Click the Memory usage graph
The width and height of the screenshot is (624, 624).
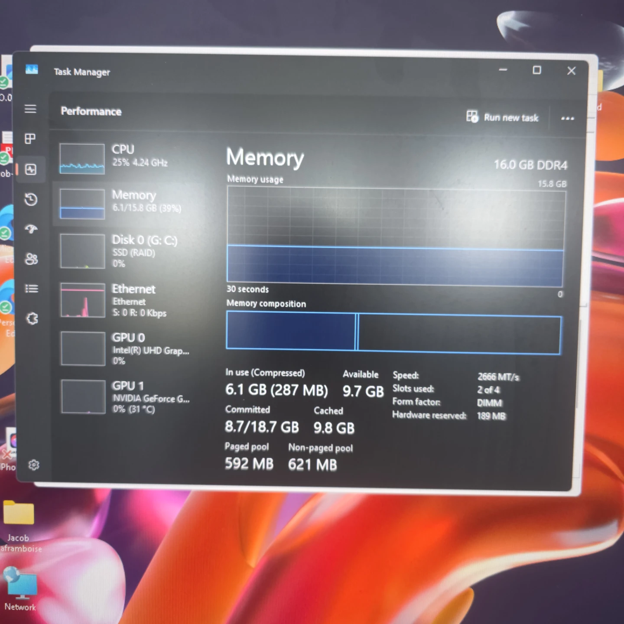point(395,237)
